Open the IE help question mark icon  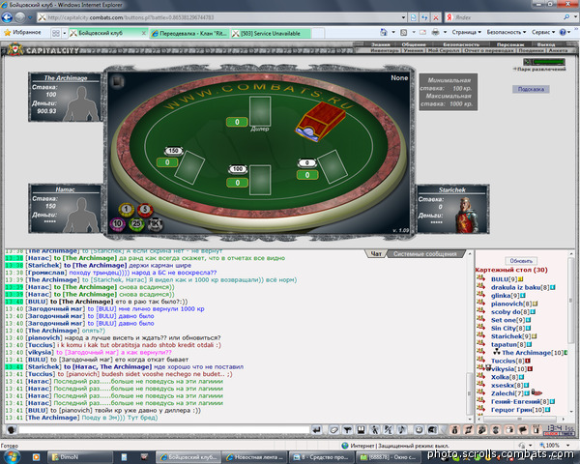(563, 32)
